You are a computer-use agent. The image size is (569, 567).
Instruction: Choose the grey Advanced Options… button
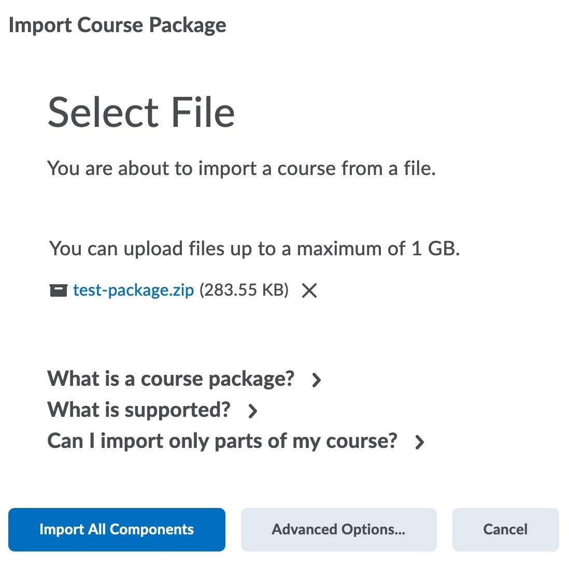338,529
